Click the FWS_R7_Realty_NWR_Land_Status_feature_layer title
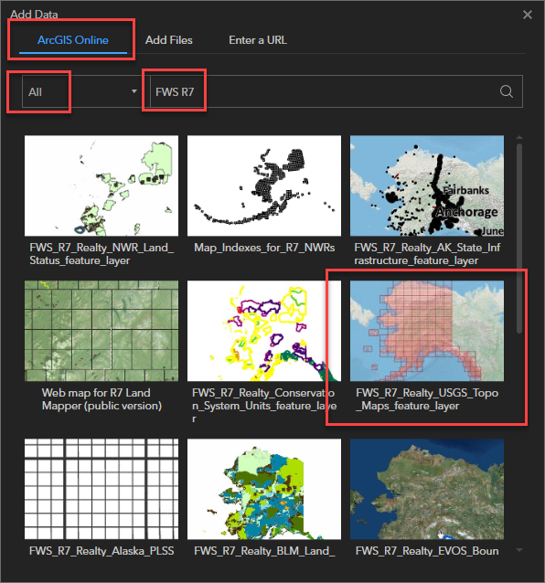This screenshot has height=583, width=545. [x=102, y=254]
